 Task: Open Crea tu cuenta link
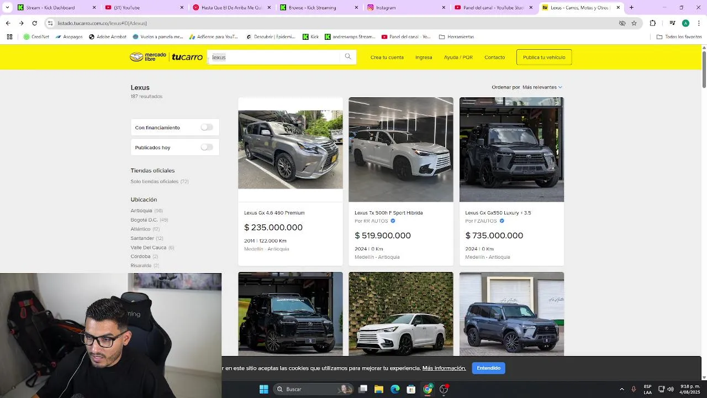click(x=387, y=57)
